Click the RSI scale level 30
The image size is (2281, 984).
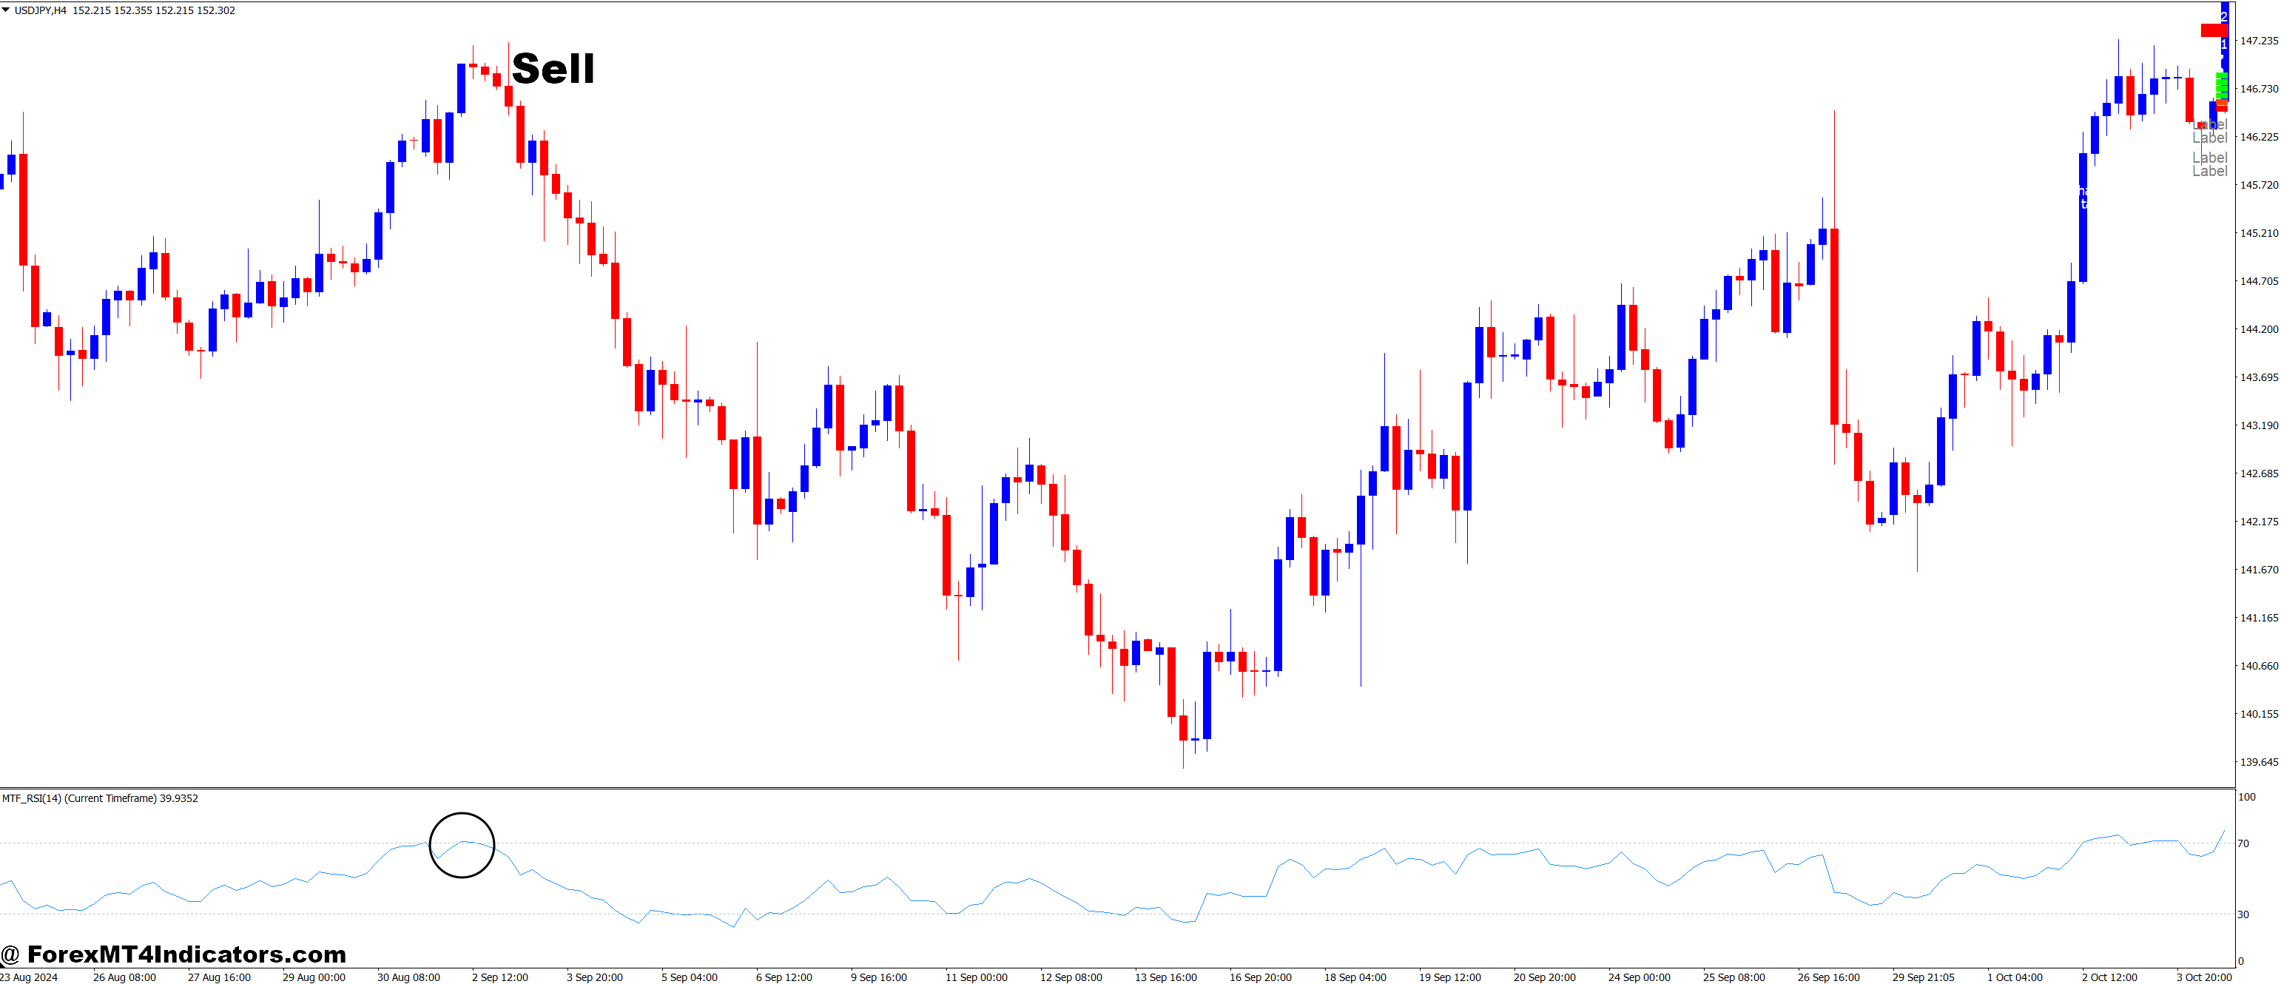[2243, 915]
